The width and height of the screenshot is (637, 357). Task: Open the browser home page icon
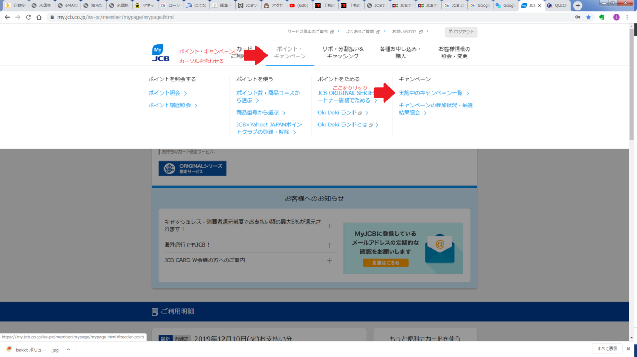[39, 17]
